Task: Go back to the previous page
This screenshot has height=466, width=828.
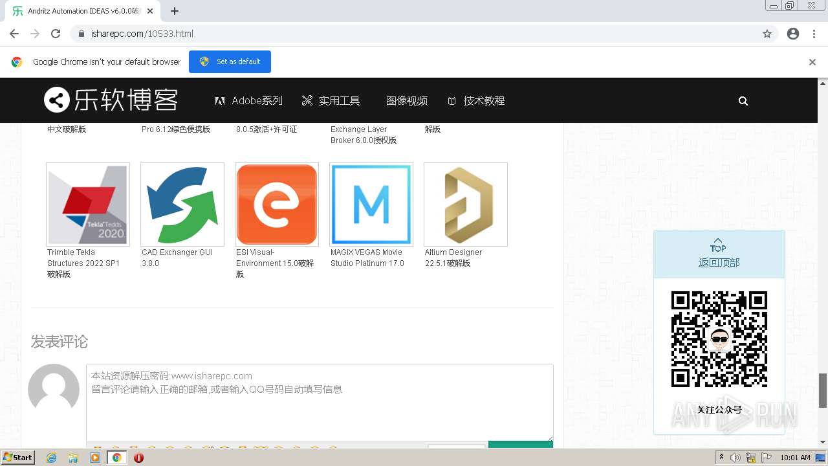Action: point(14,34)
